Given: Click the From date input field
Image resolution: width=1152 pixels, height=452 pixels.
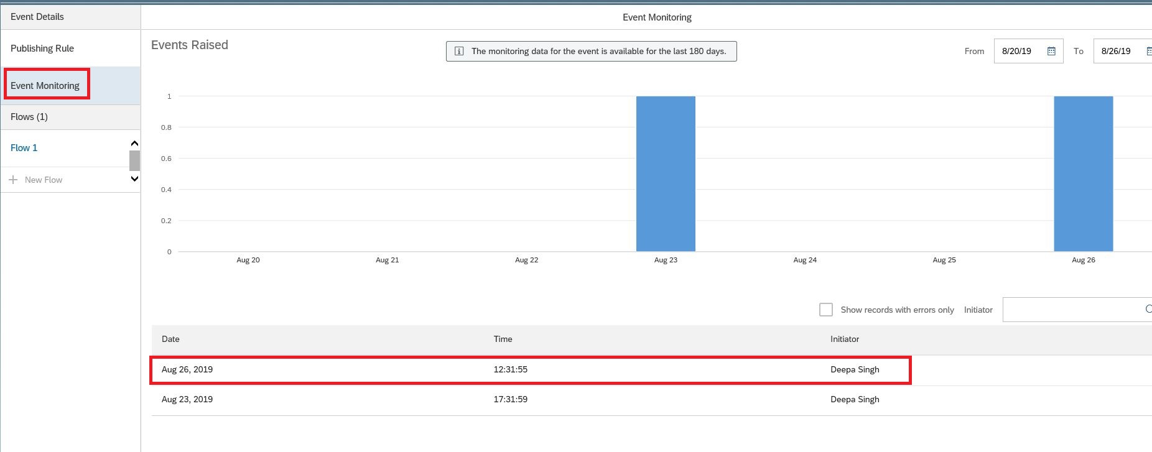Looking at the screenshot, I should tap(1028, 51).
